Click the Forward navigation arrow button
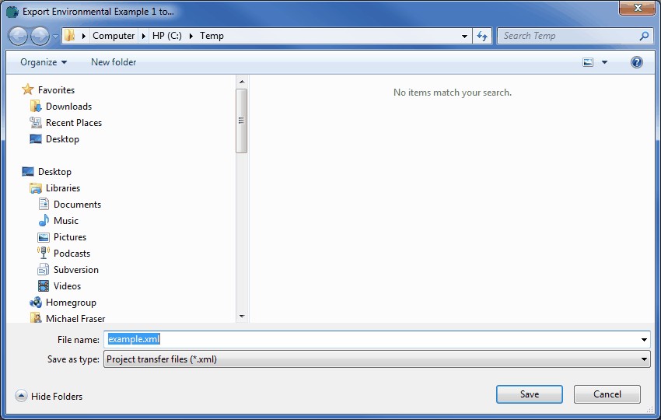 [x=40, y=36]
